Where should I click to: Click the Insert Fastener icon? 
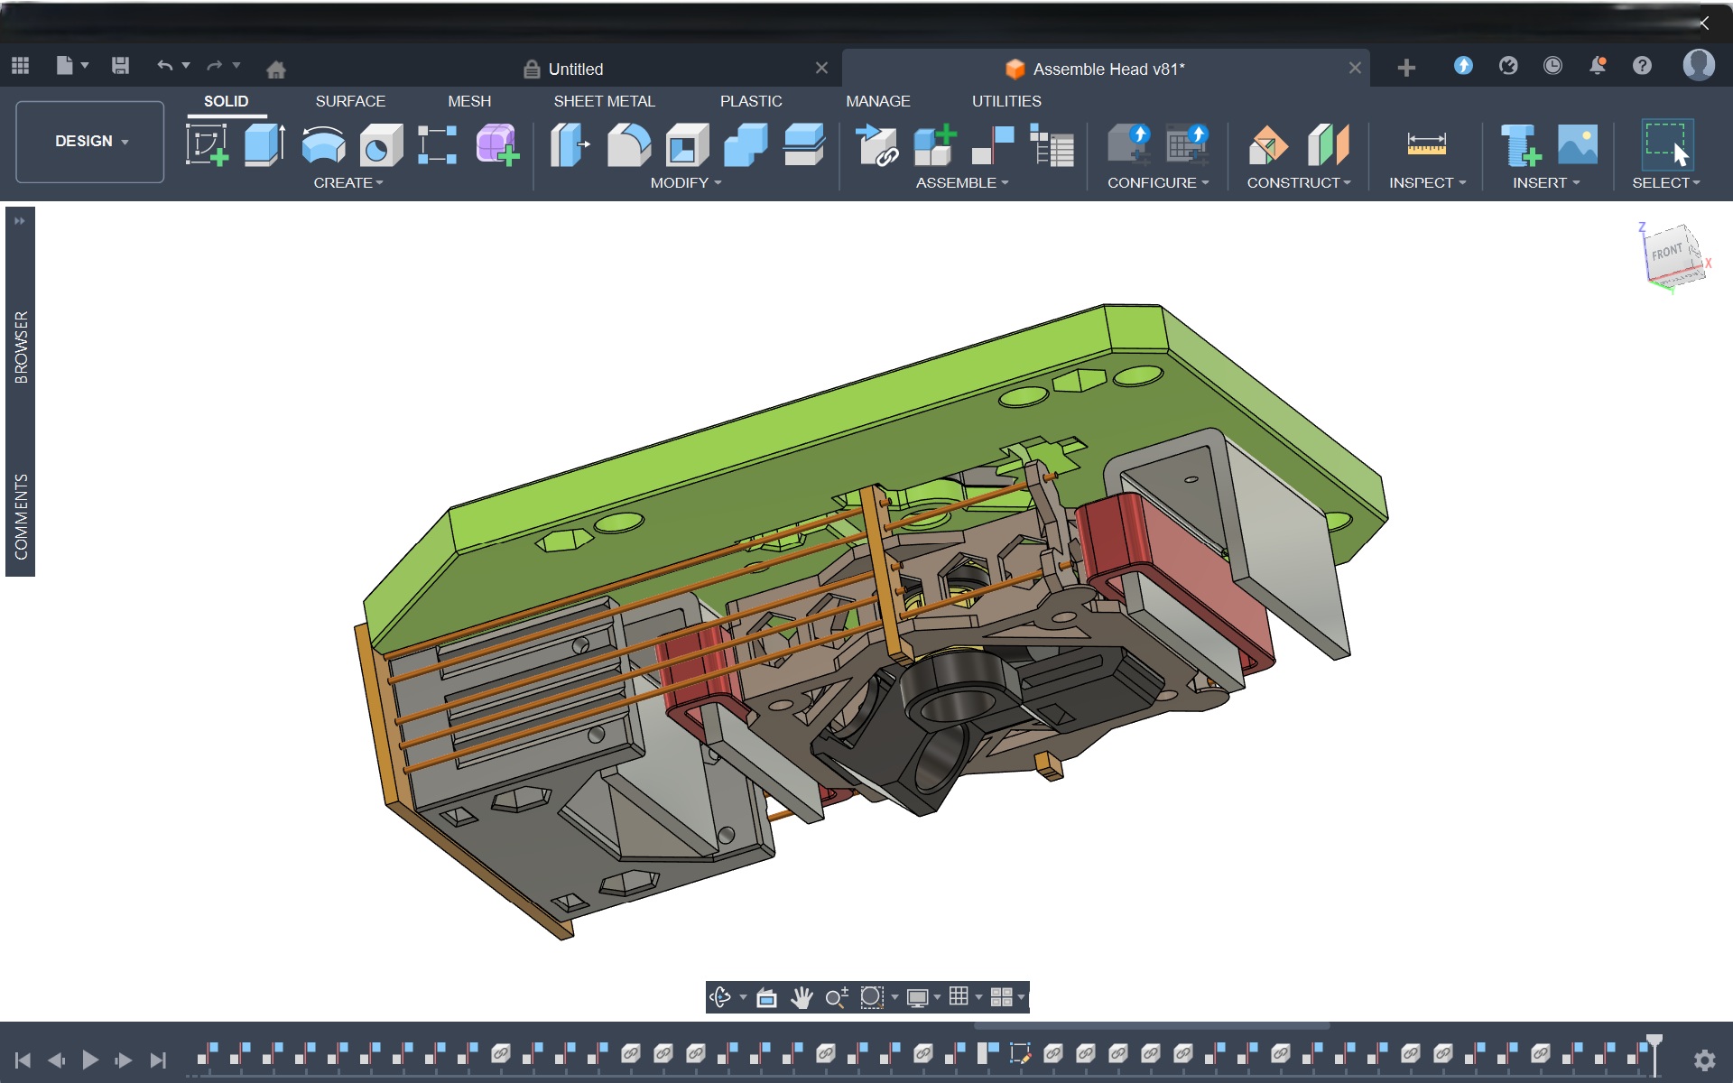tap(1519, 144)
